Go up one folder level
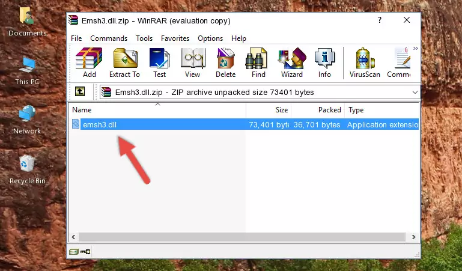The image size is (462, 271). 80,91
